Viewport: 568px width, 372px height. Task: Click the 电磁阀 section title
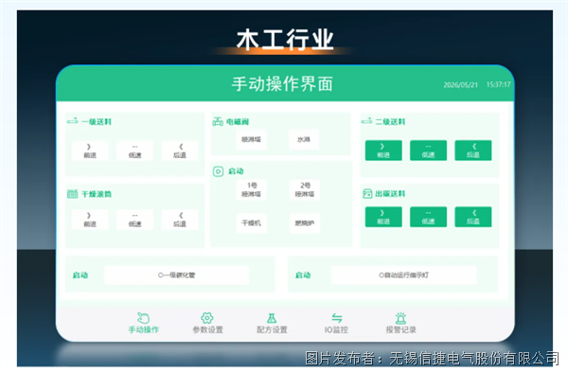coord(238,122)
